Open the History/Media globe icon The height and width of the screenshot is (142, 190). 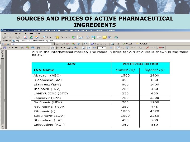74,37
